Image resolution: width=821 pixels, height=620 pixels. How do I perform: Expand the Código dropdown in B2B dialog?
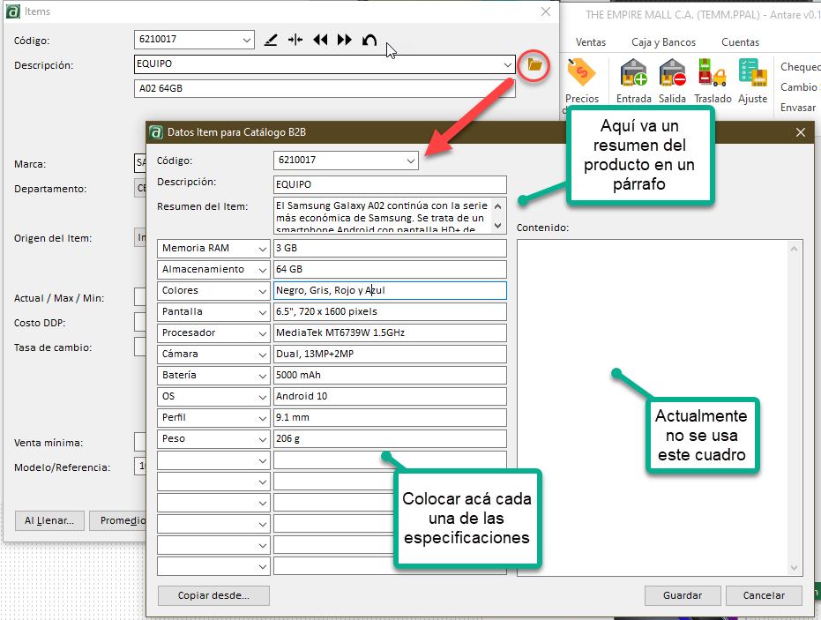410,161
